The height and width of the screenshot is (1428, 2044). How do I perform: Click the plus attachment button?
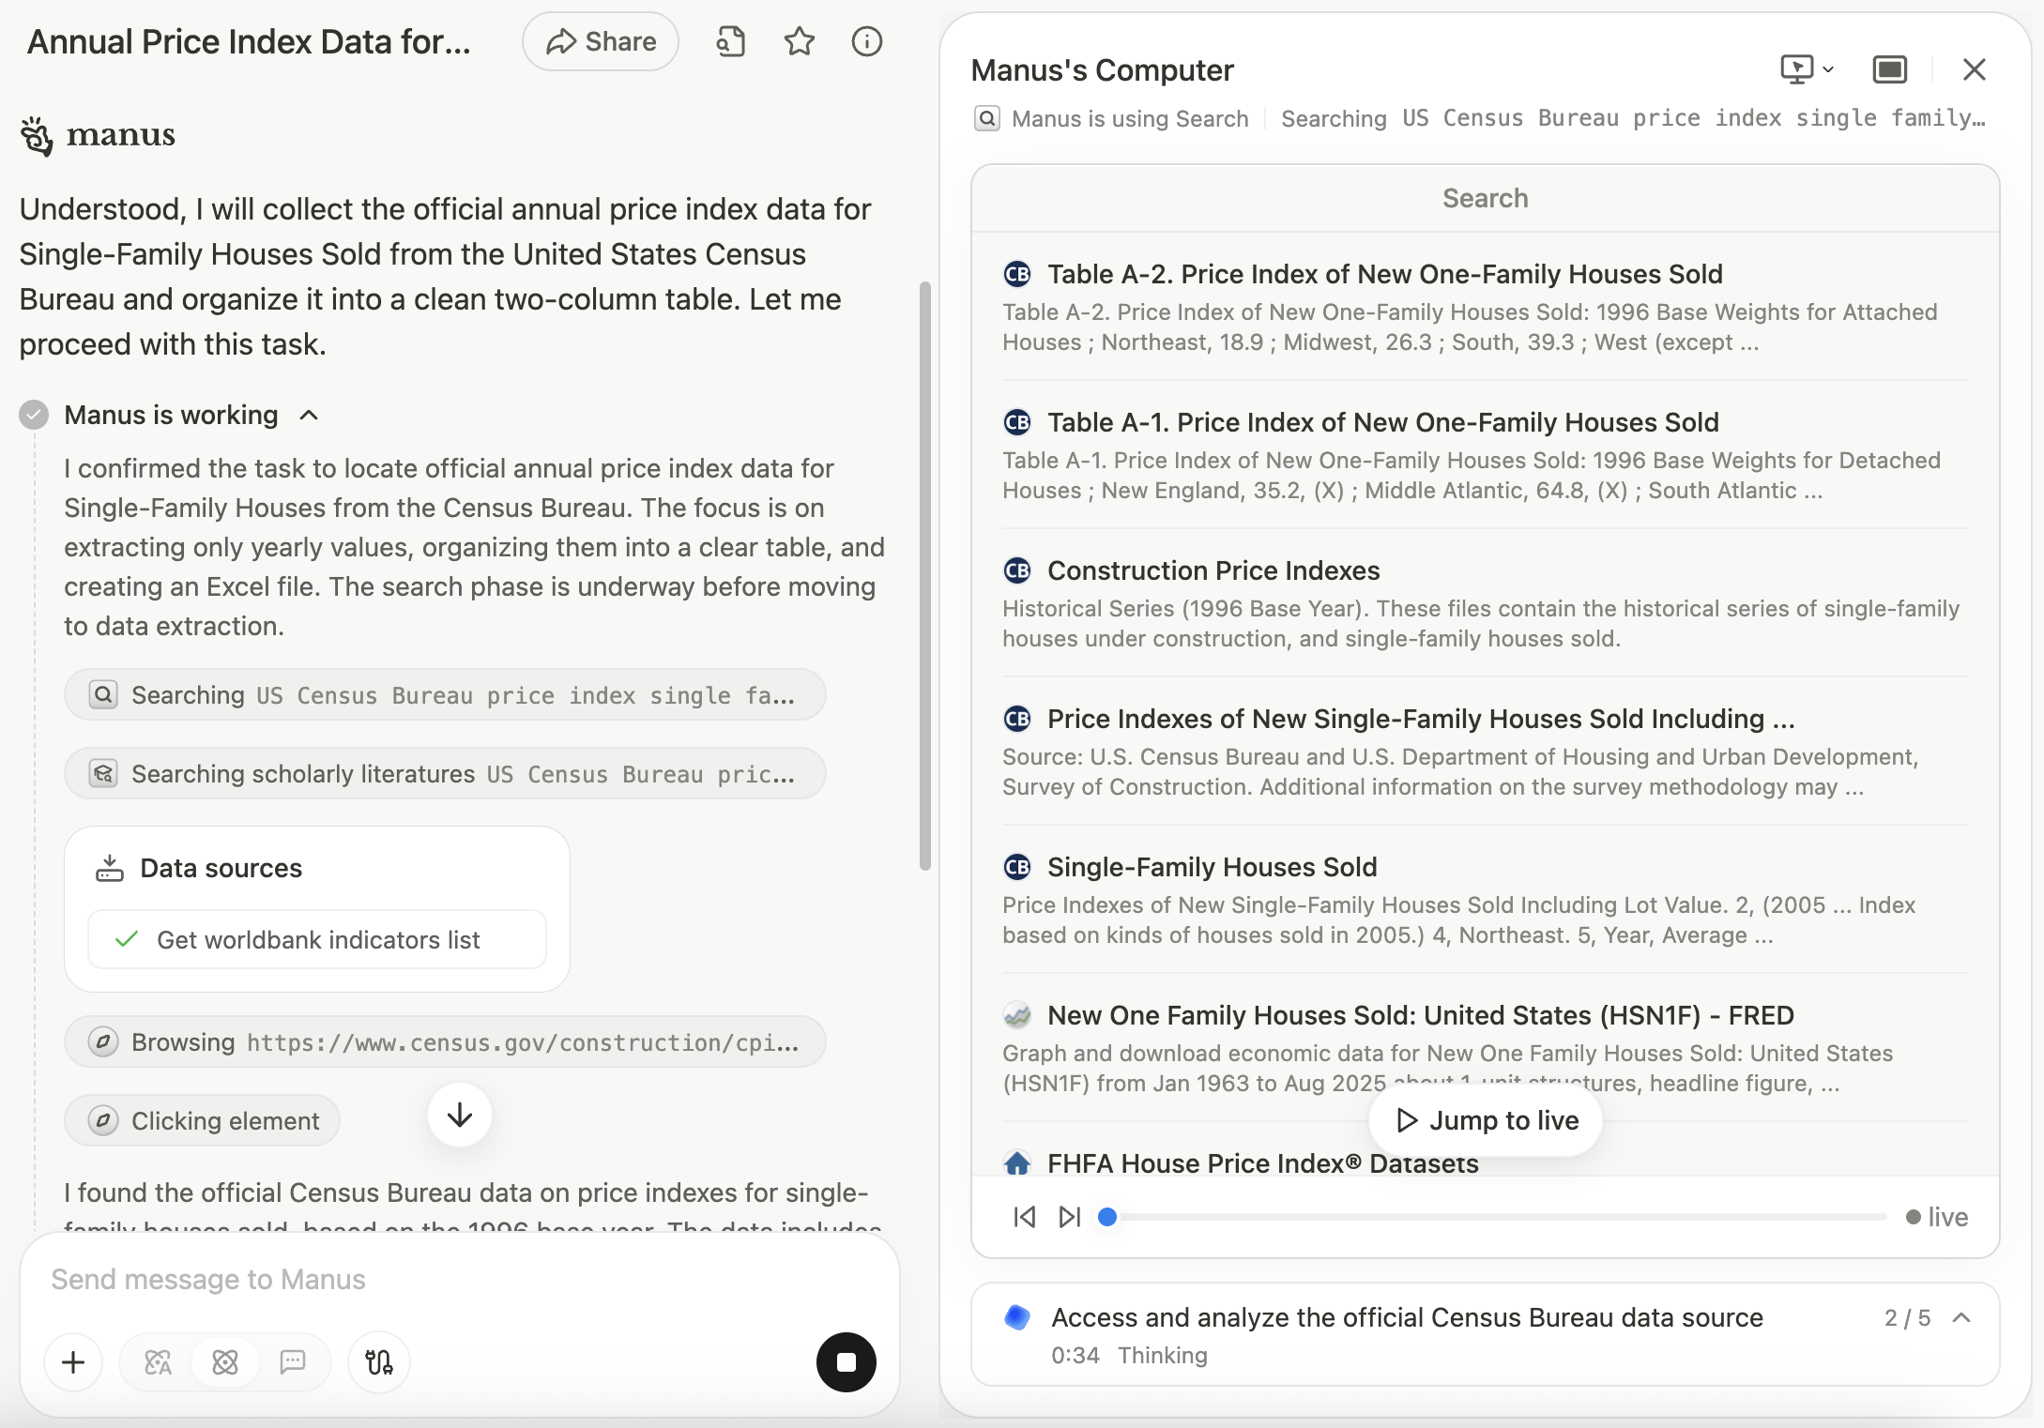coord(73,1362)
